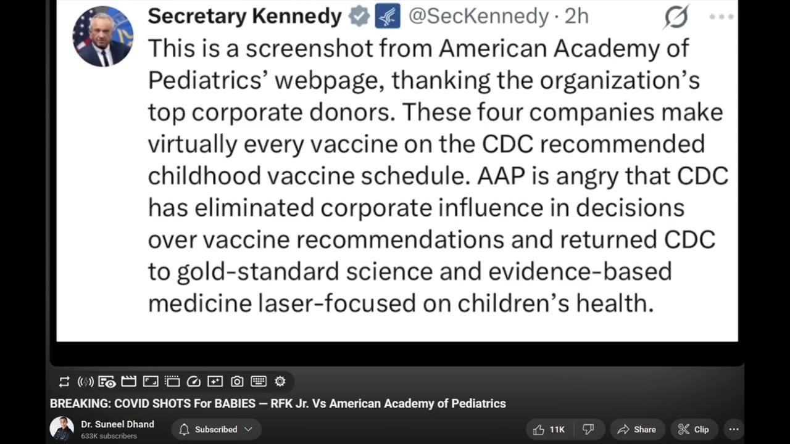Open the tweet's three-dot options menu

click(721, 17)
